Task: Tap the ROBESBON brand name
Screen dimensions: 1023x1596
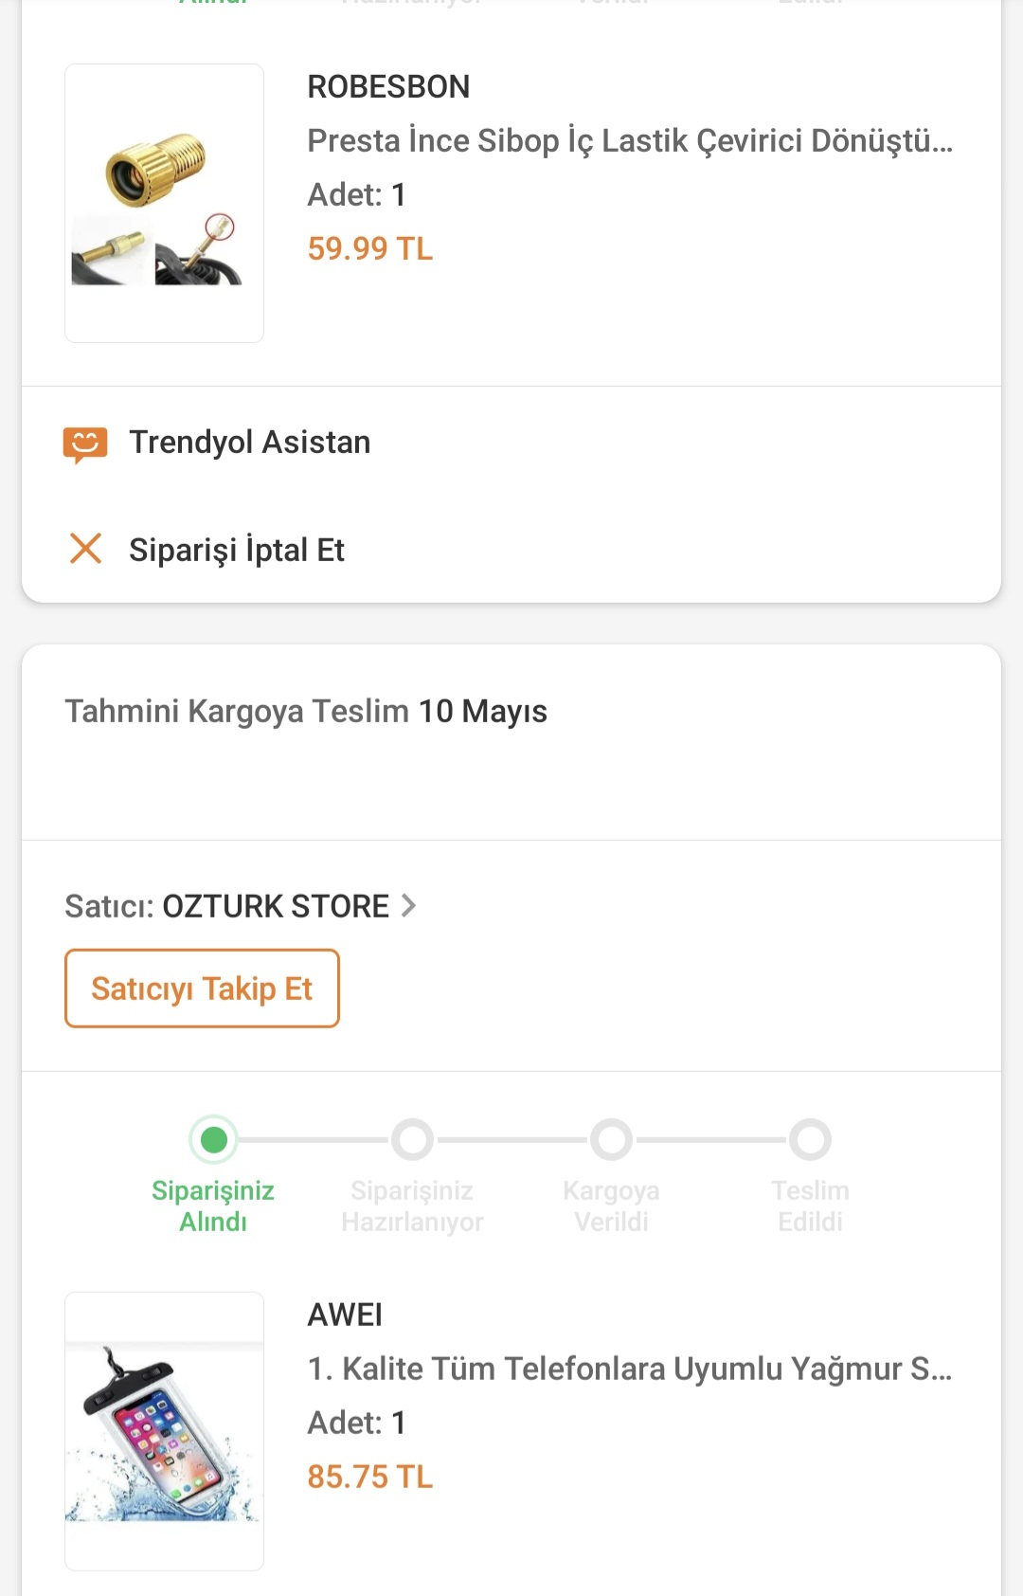Action: click(388, 86)
